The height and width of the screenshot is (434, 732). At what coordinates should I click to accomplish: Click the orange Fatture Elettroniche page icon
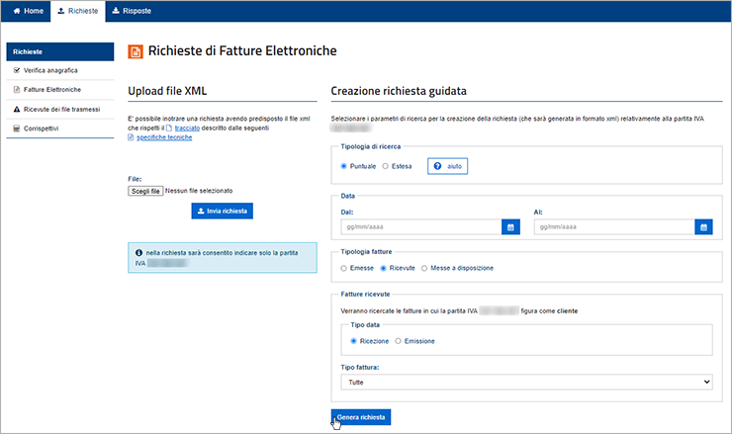136,51
